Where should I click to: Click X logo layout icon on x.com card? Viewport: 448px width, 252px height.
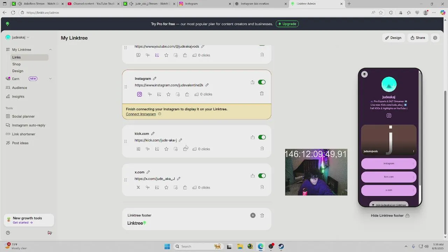point(138,188)
